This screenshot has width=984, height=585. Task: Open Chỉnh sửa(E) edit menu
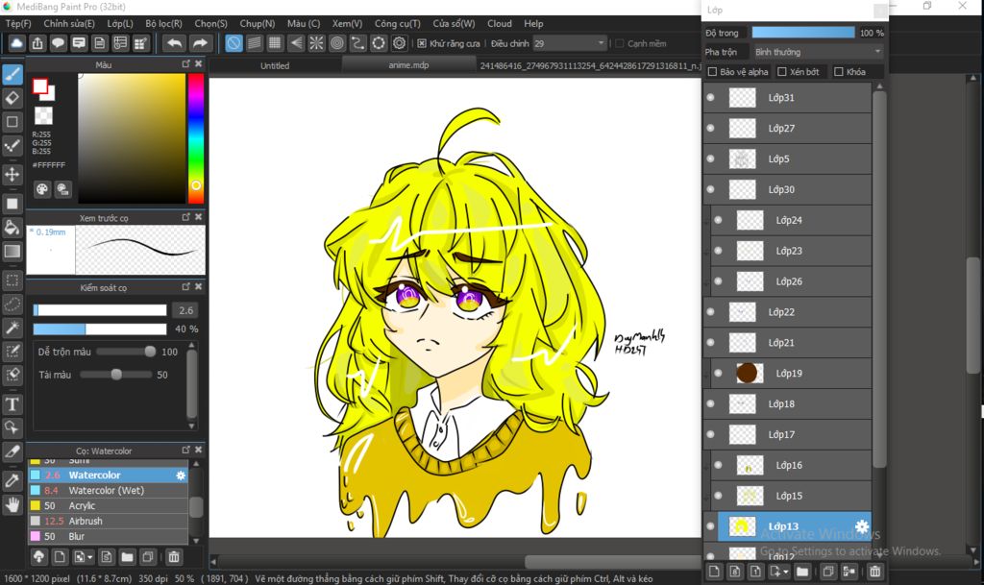69,23
